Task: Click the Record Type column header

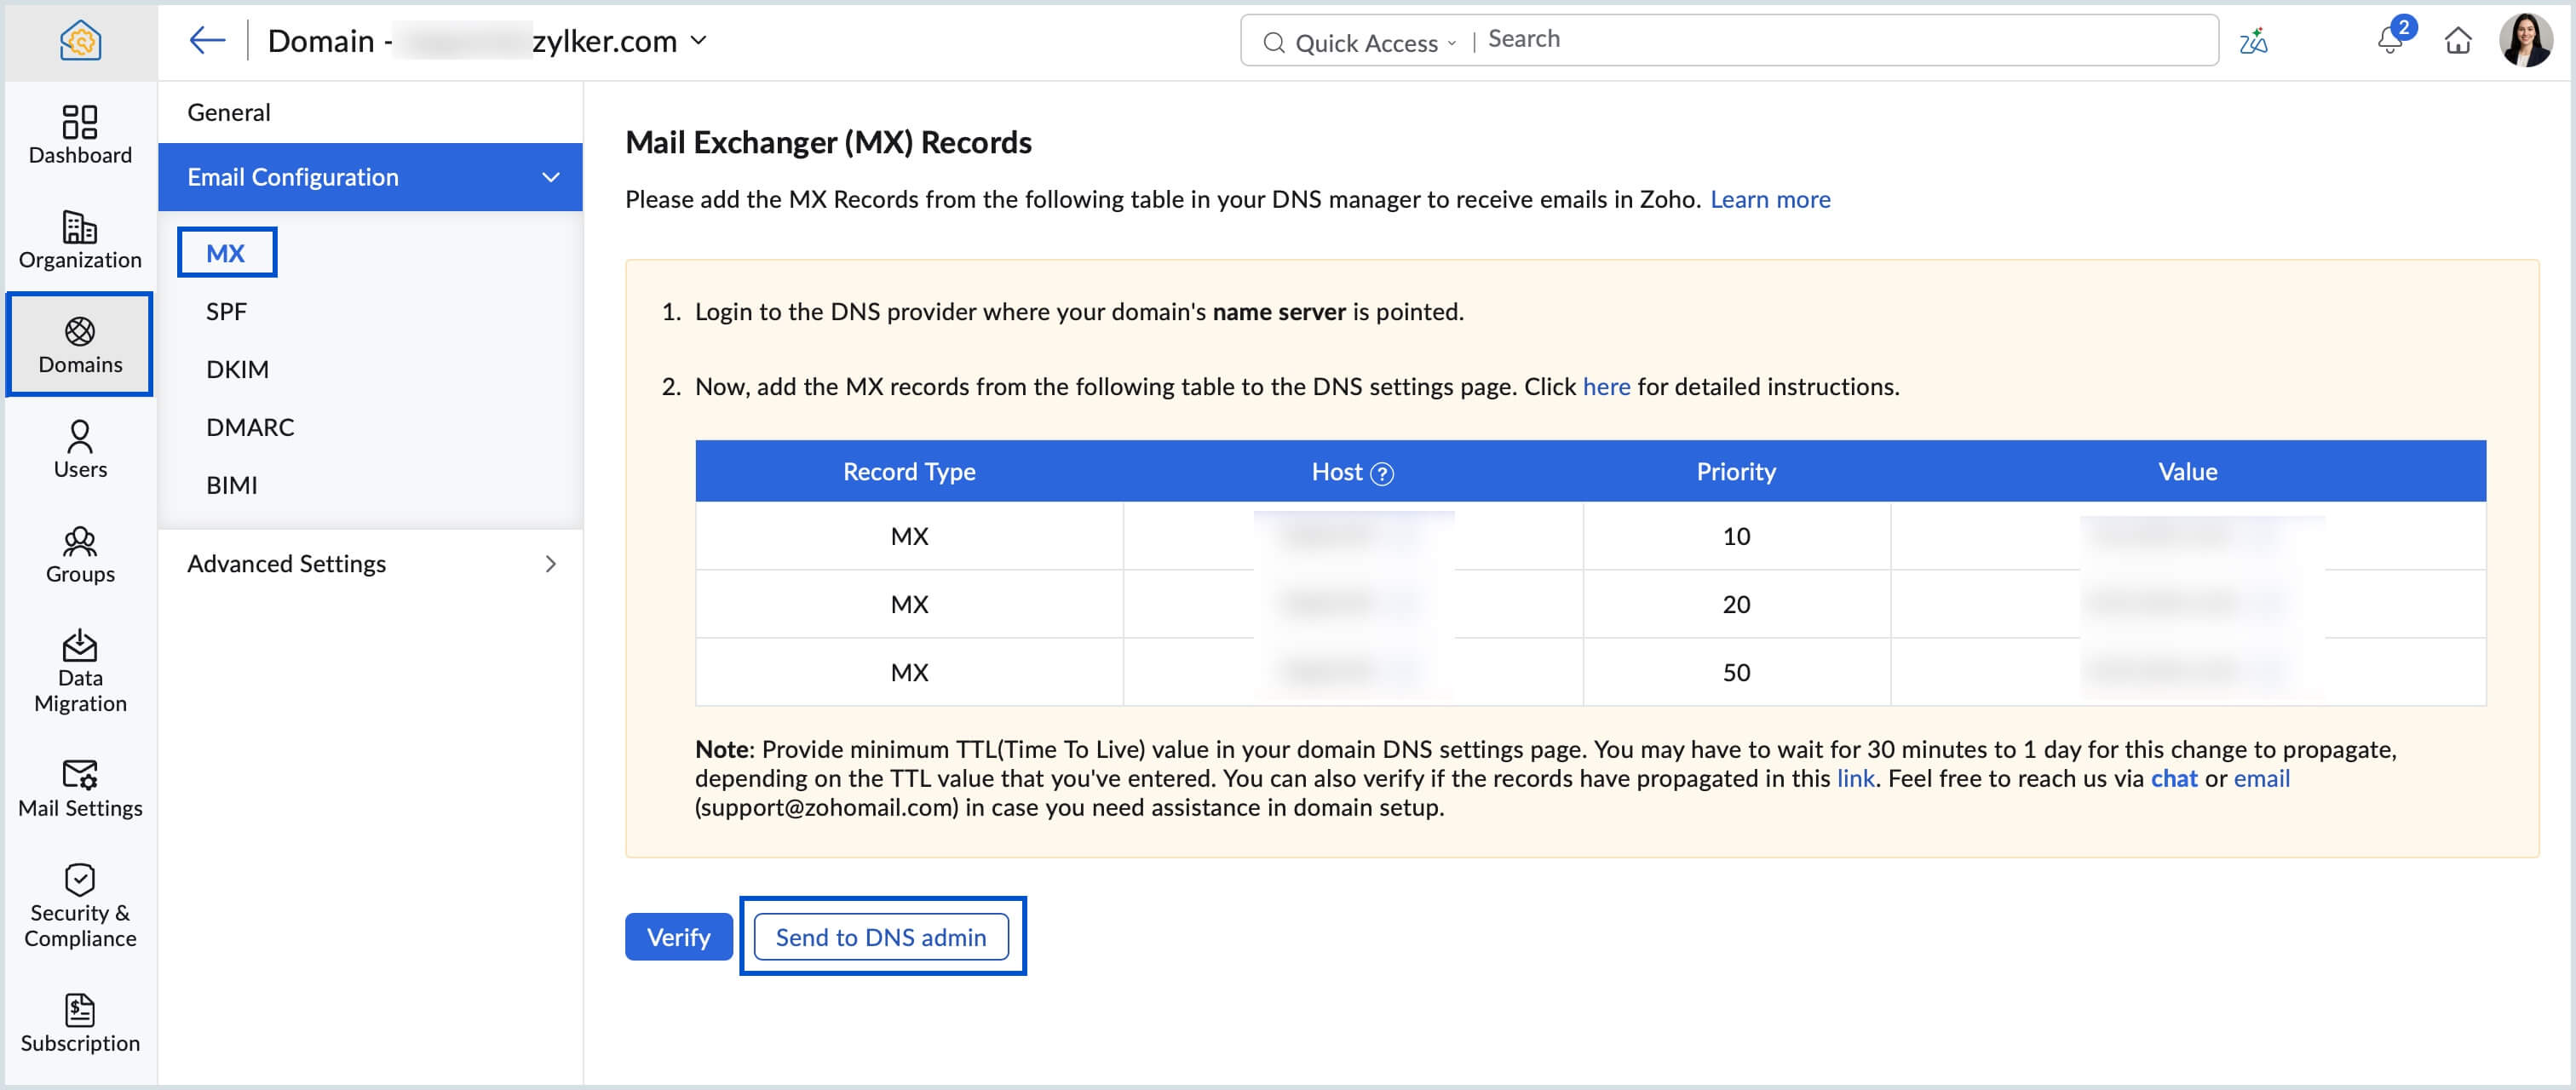Action: [909, 471]
